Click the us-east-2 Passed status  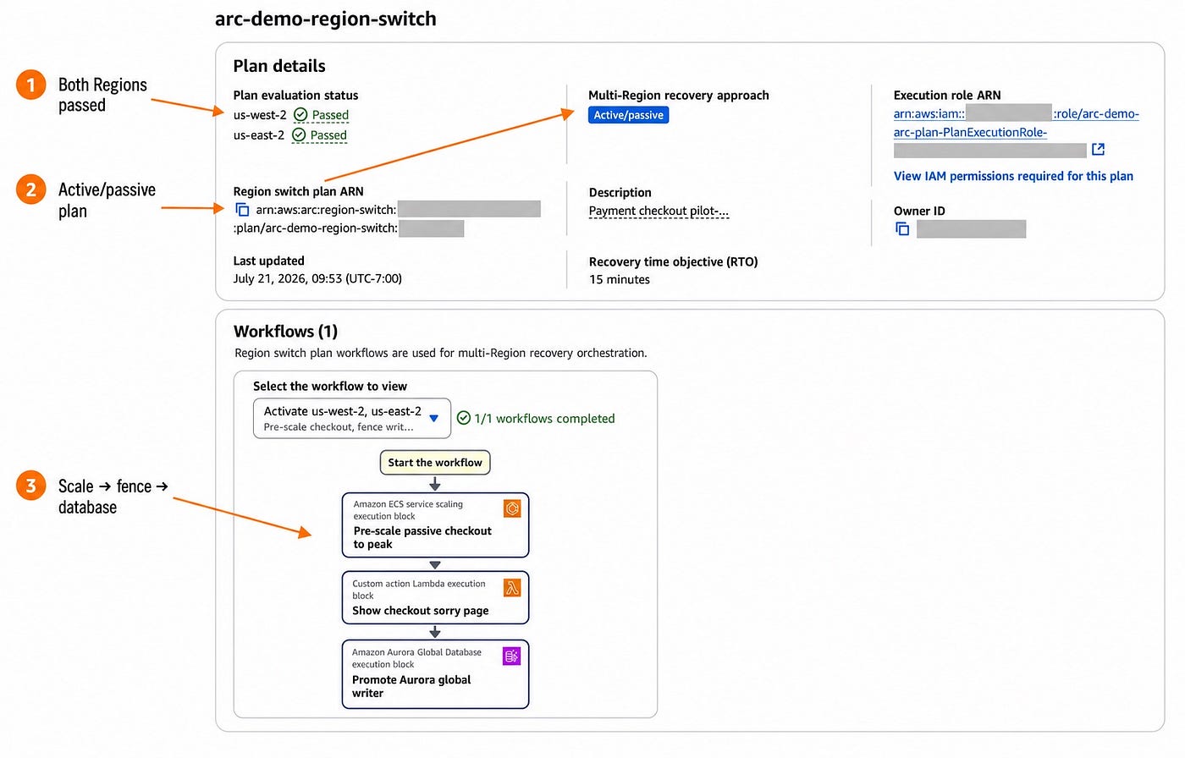[x=328, y=135]
